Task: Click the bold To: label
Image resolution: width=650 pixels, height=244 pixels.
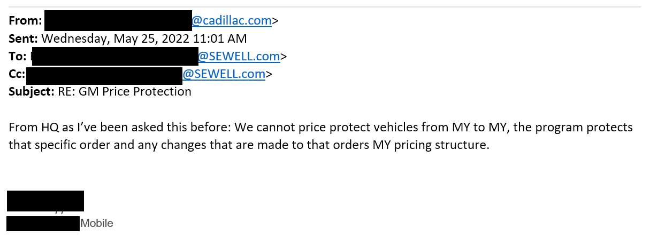Action: (17, 56)
